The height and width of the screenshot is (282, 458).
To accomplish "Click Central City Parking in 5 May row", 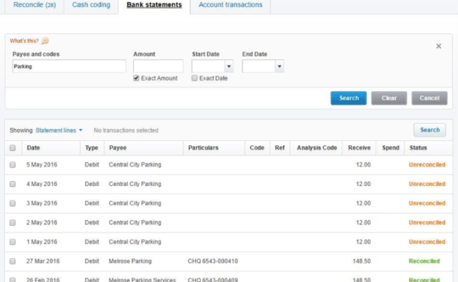I will tap(135, 165).
